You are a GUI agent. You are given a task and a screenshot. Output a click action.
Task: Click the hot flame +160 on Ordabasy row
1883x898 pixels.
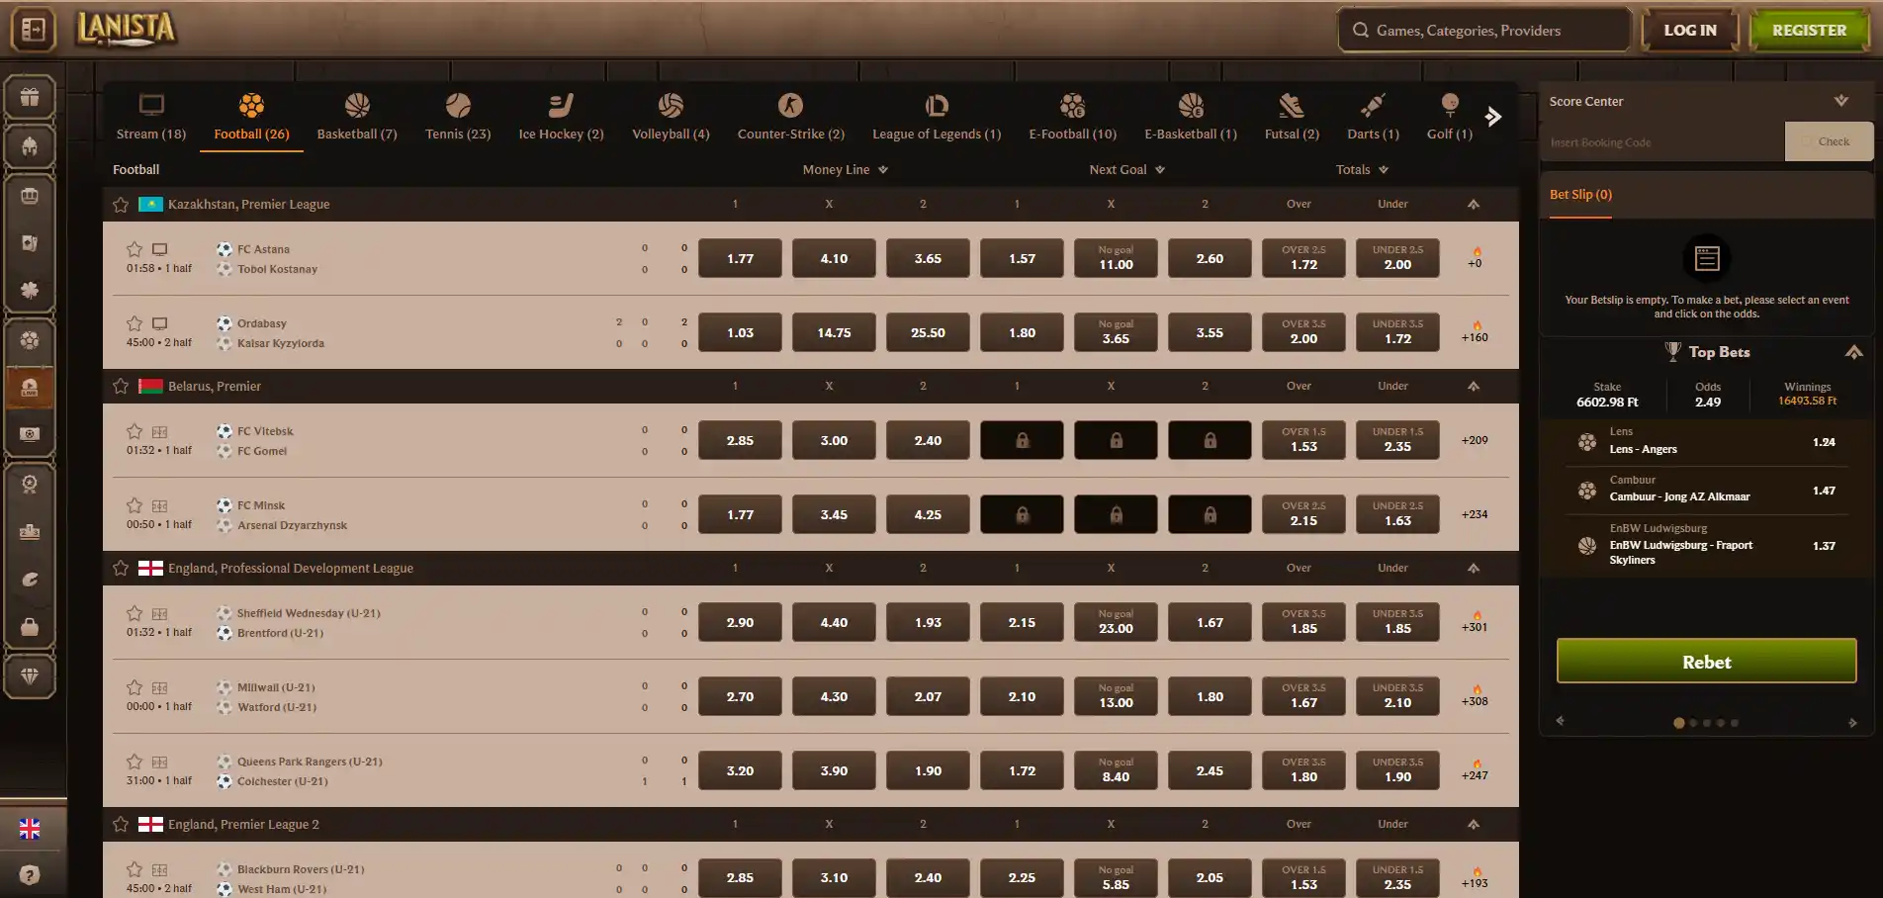point(1475,331)
